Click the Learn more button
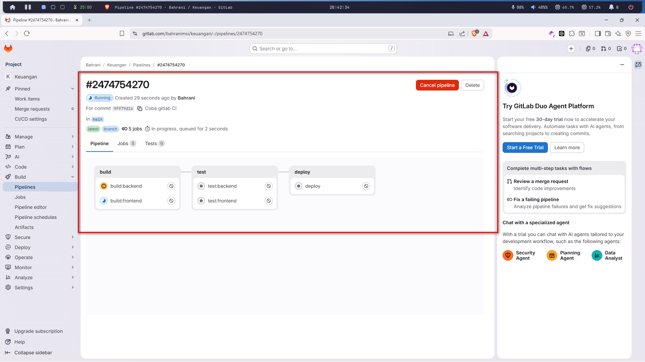This screenshot has width=645, height=362. point(567,147)
